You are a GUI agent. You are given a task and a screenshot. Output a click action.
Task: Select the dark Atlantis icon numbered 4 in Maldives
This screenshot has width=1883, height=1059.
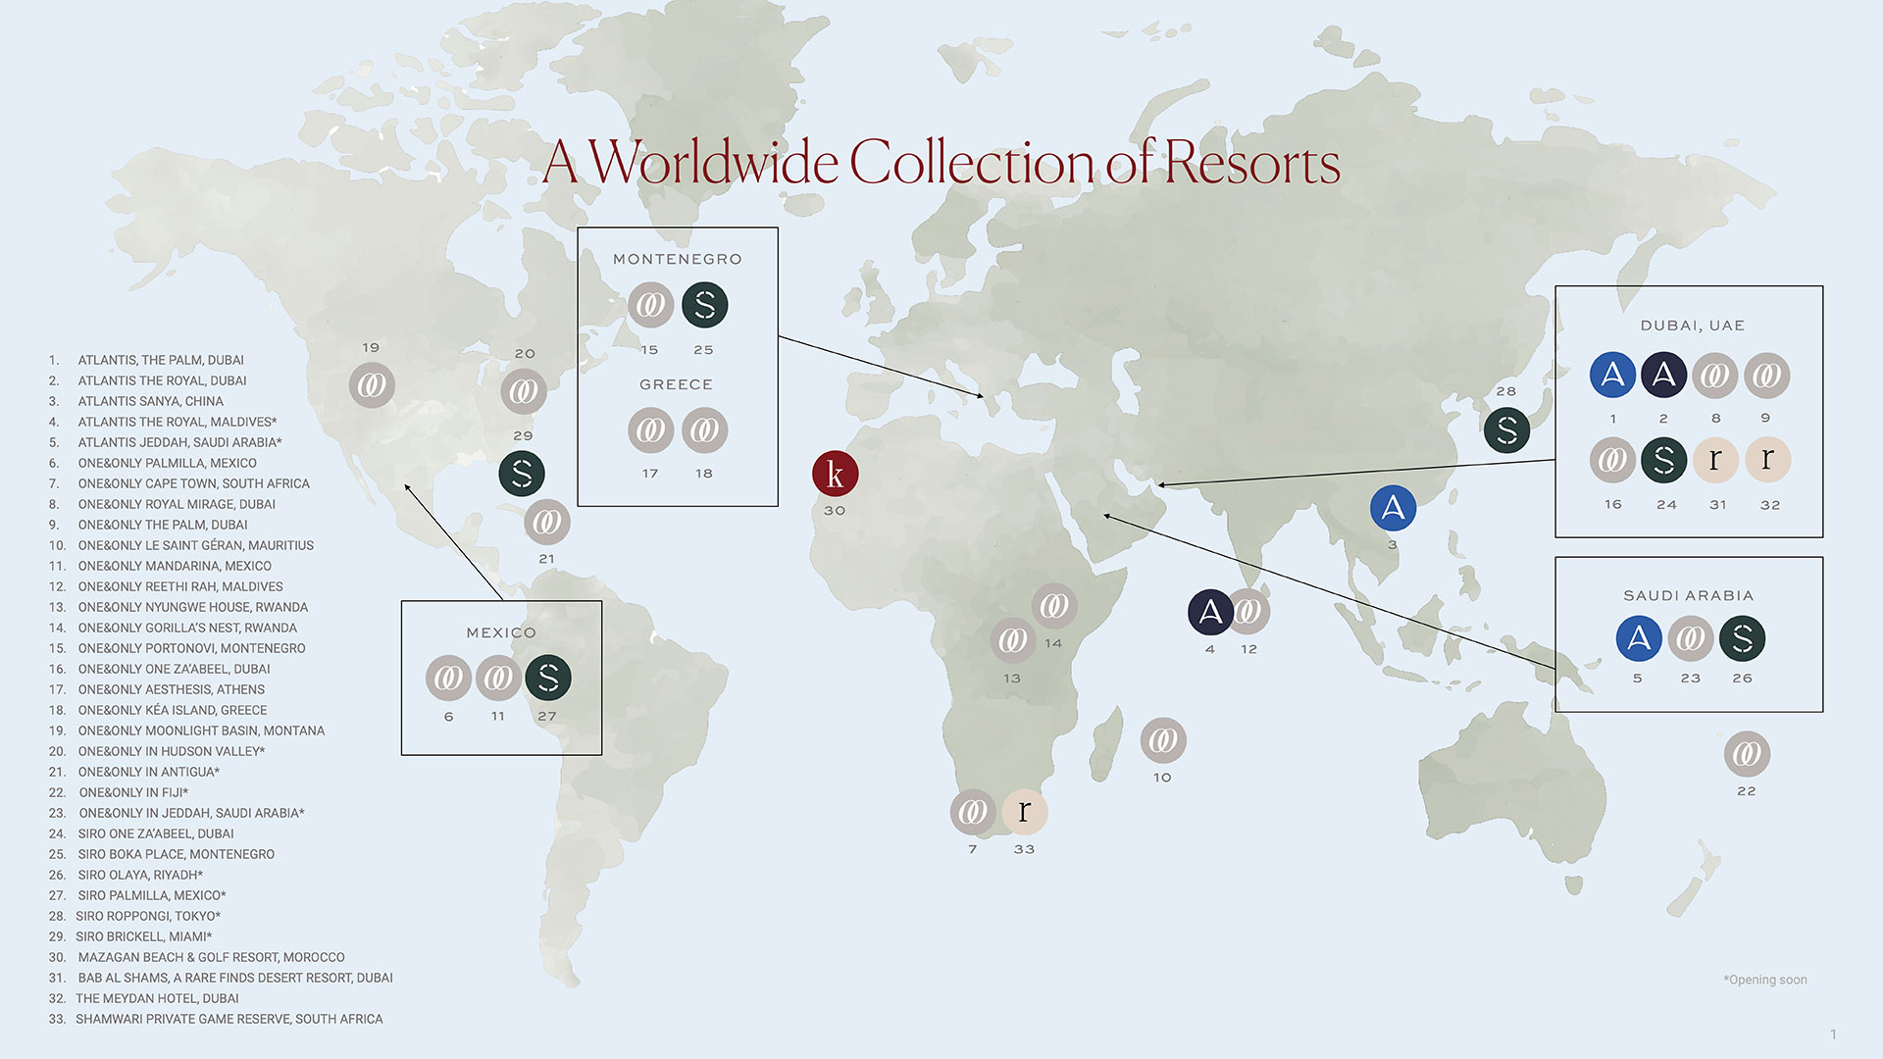point(1210,612)
